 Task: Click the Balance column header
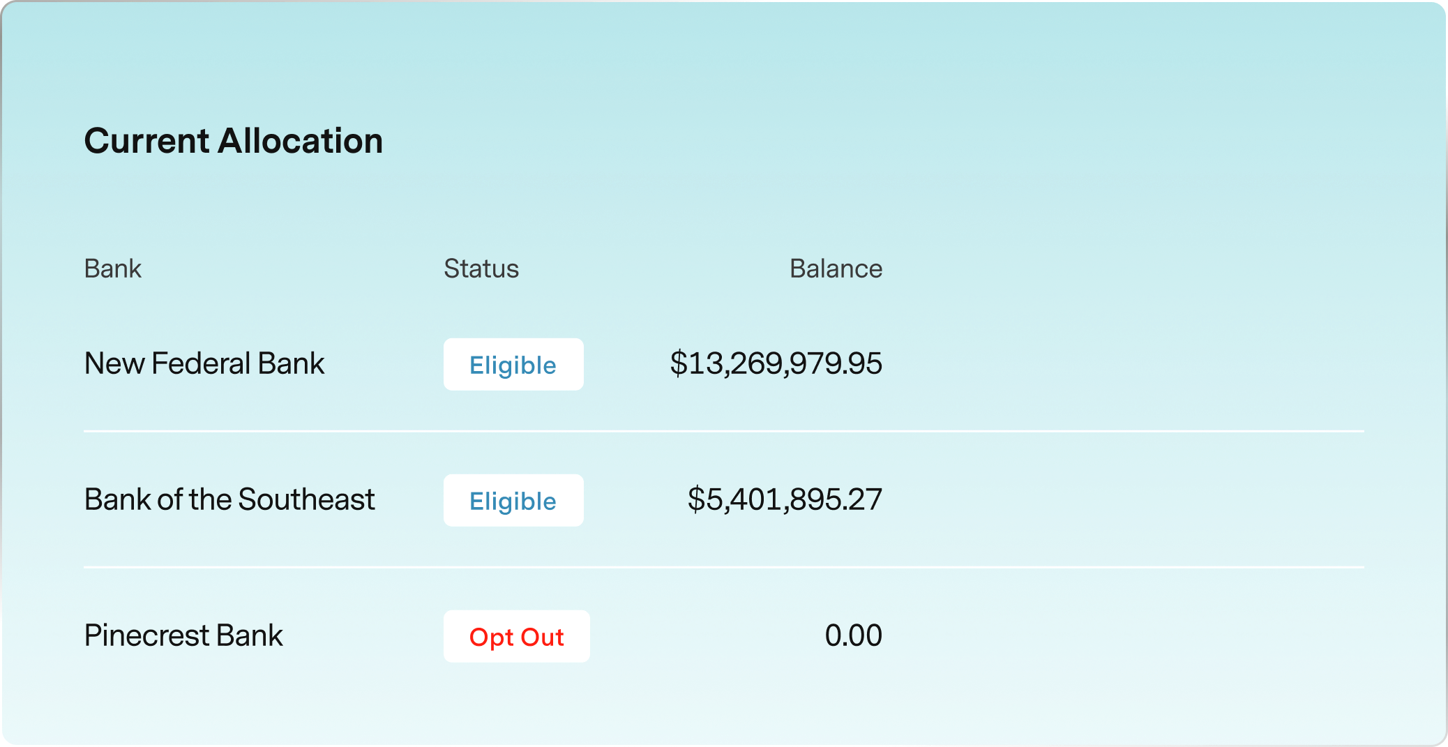point(836,269)
